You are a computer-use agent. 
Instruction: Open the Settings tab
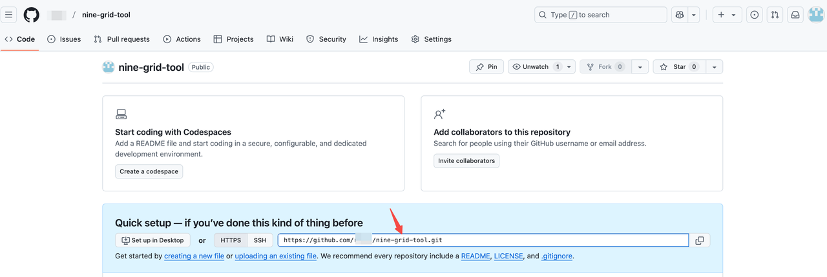pyautogui.click(x=431, y=39)
